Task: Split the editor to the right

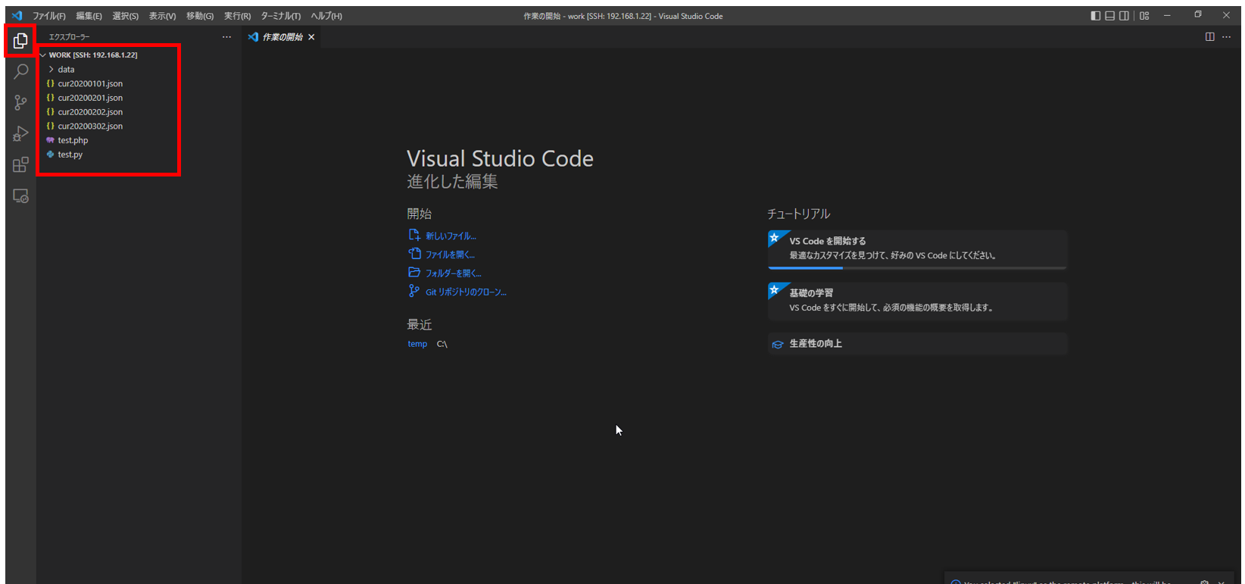Action: tap(1210, 36)
